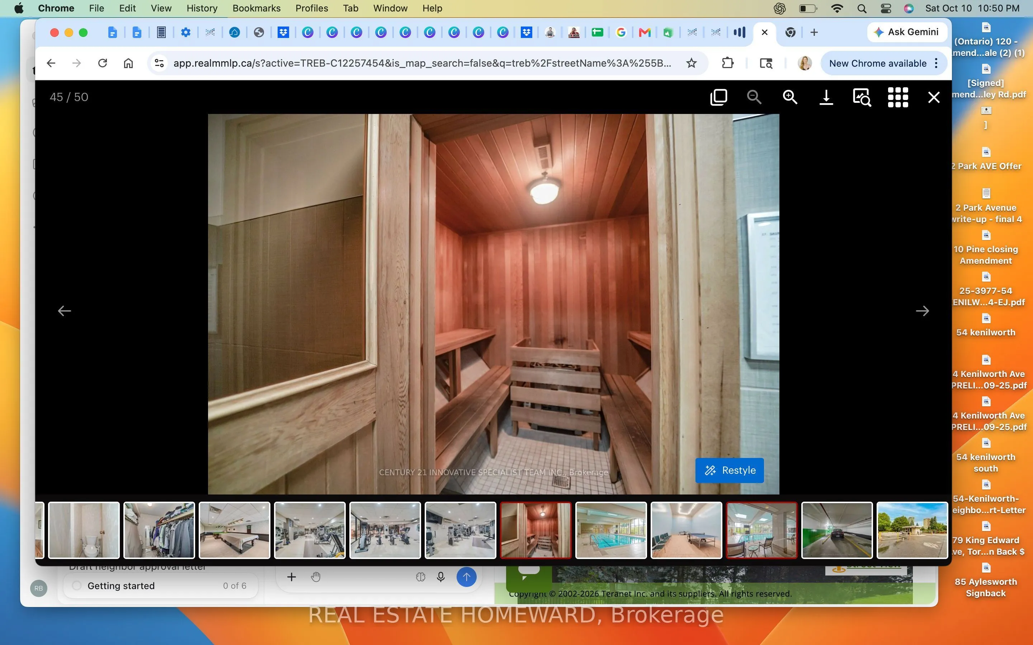Click the blue send arrow in background chat
1033x645 pixels.
(466, 577)
